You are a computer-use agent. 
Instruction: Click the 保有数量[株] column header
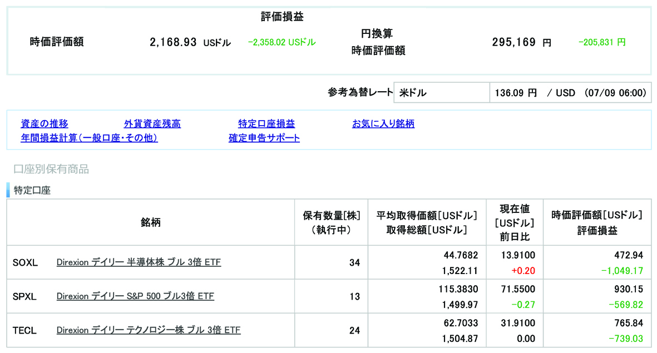pos(332,222)
